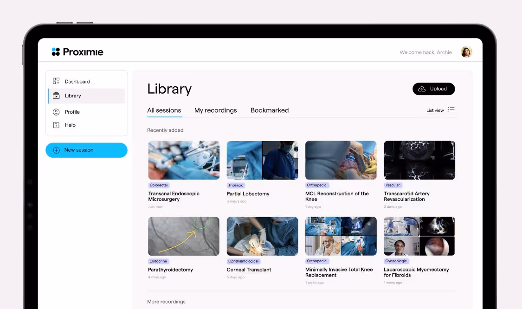
Task: Click the Ophthalmological tag
Action: 243,261
